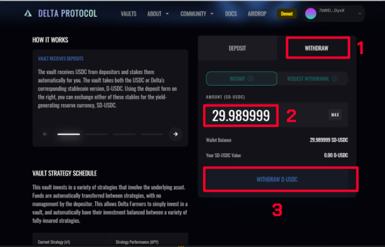Click the Wallet Balance label
This screenshot has width=385, height=247.
[x=218, y=140]
